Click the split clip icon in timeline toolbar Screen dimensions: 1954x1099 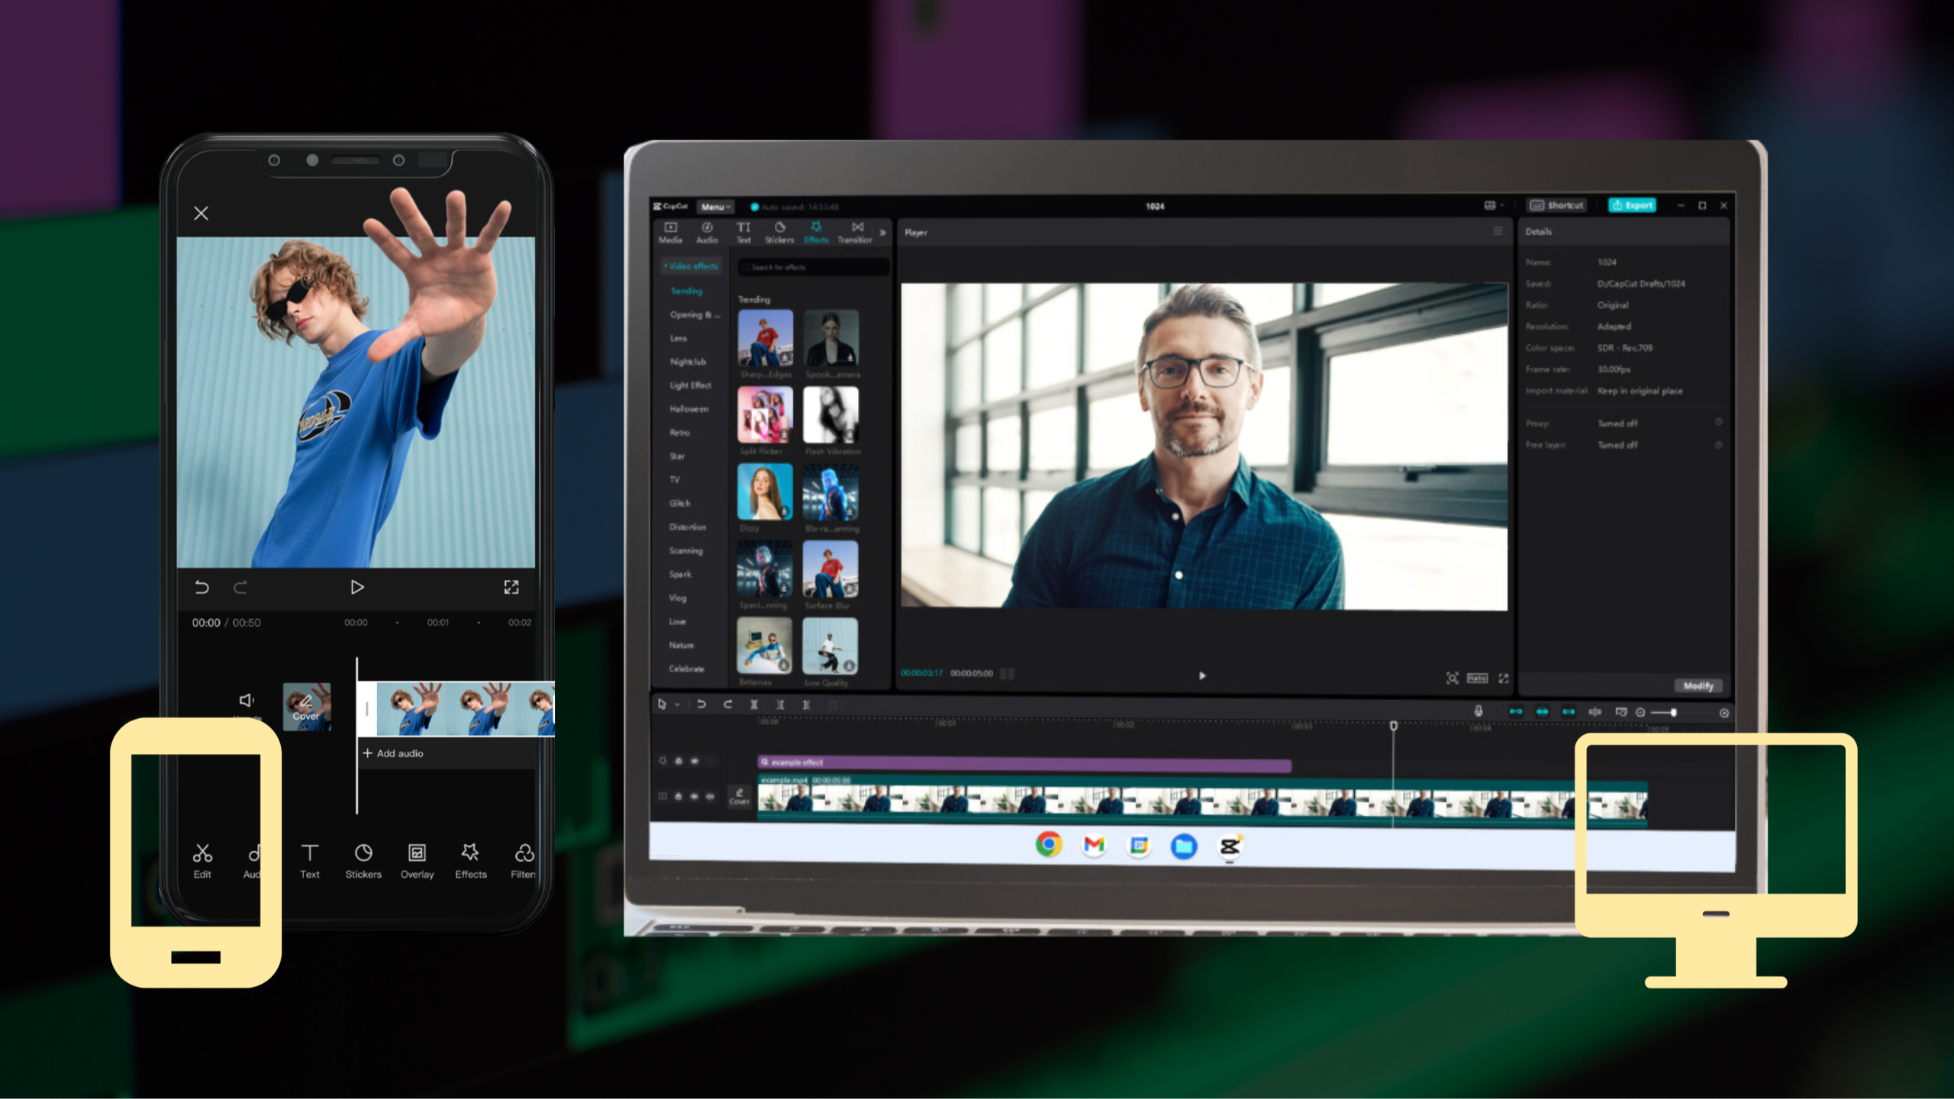(x=754, y=704)
